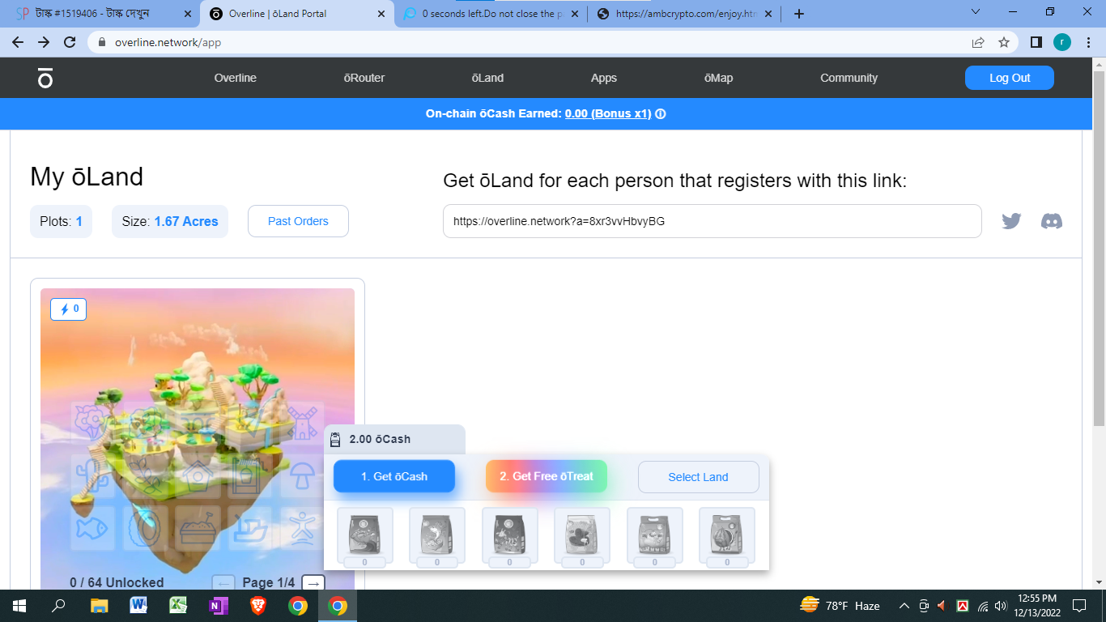
Task: Open the Discord icon beside the referral link
Action: 1052,221
